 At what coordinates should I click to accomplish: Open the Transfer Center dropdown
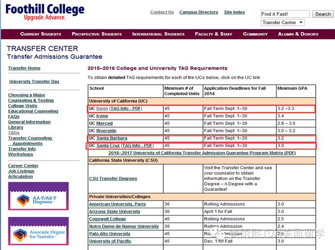[x=282, y=22]
